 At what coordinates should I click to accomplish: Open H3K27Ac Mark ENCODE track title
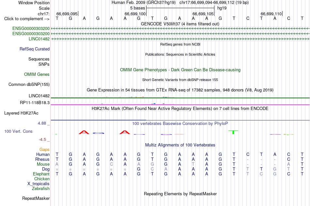click(x=180, y=109)
